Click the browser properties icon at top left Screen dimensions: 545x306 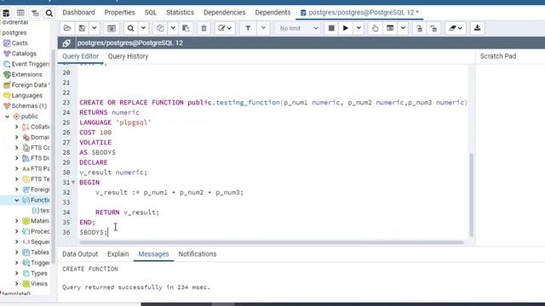(x=6, y=14)
